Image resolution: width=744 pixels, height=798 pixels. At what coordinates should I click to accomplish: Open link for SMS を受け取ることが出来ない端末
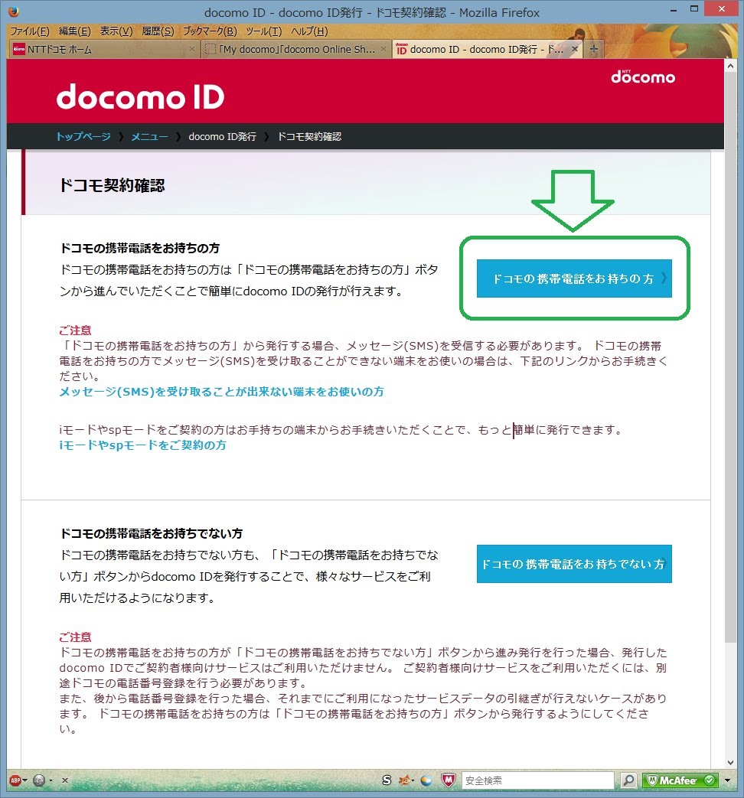pos(221,392)
